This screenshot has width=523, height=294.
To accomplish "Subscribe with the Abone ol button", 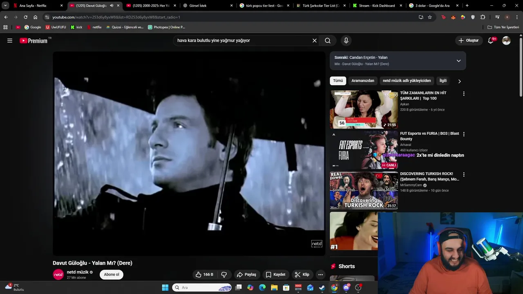I will pos(112,274).
